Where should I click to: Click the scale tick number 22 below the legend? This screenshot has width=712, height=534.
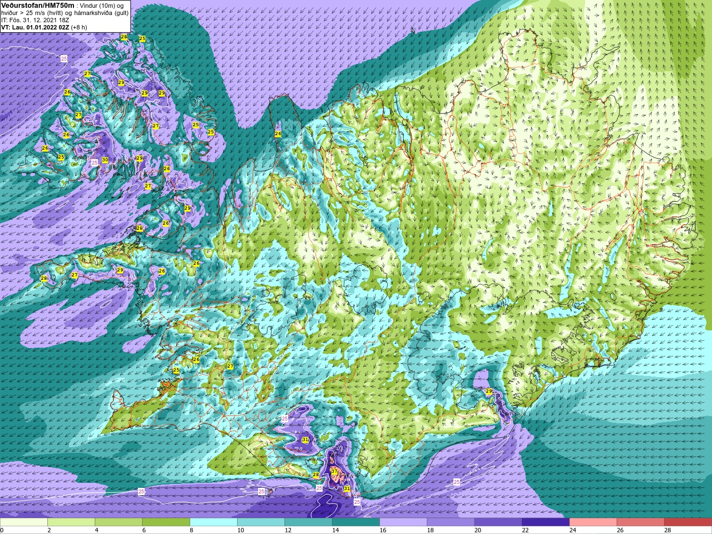(x=526, y=530)
